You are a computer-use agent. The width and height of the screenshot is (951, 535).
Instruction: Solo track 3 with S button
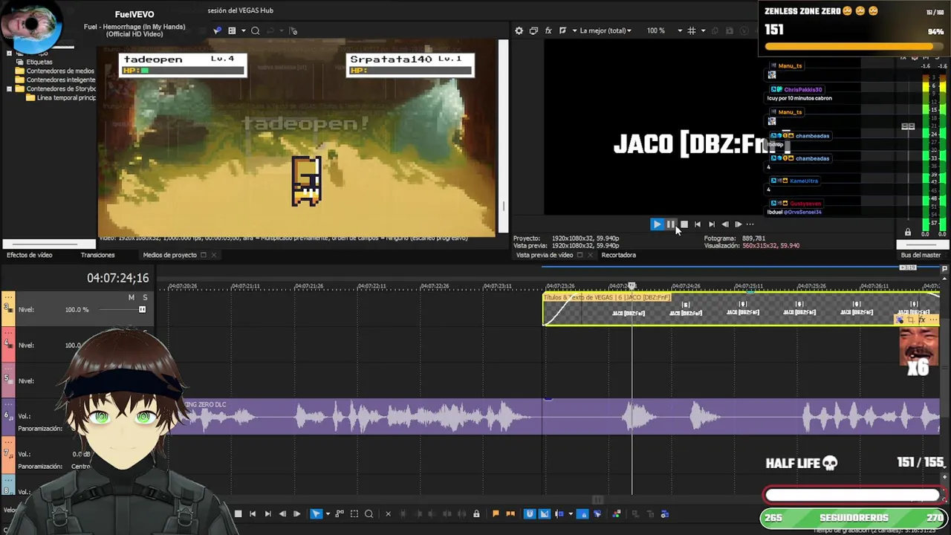[x=145, y=297]
